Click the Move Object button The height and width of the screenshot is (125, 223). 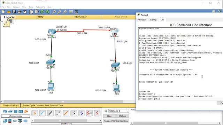click(121, 17)
